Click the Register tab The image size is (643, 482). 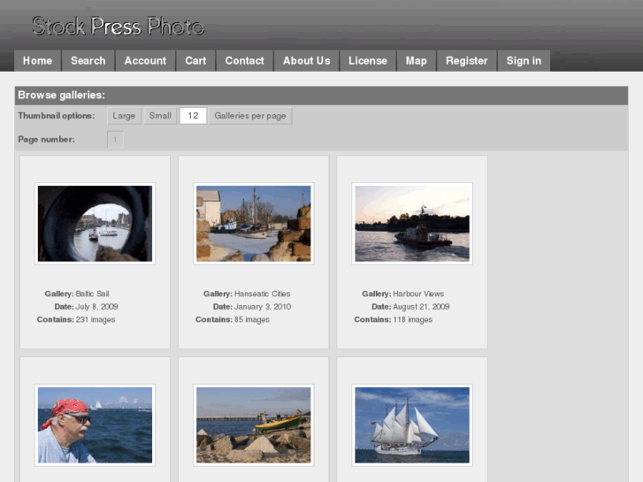tap(467, 61)
